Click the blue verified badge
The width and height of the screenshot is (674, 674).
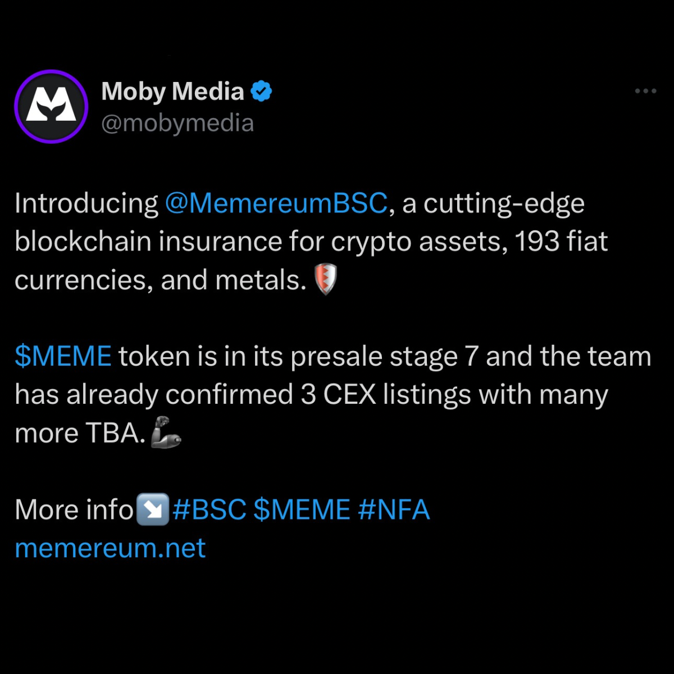[x=261, y=91]
